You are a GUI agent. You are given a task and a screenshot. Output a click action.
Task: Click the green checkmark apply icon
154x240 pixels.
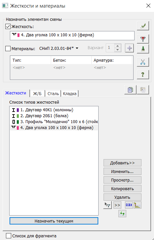pyautogui.click(x=143, y=26)
